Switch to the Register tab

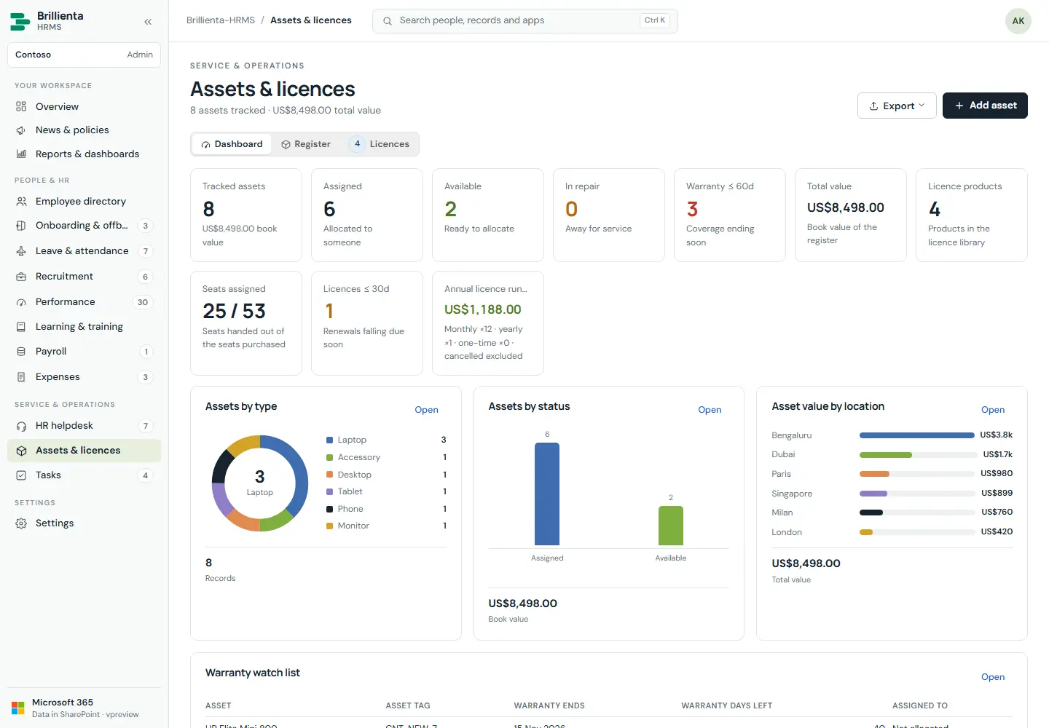(306, 144)
